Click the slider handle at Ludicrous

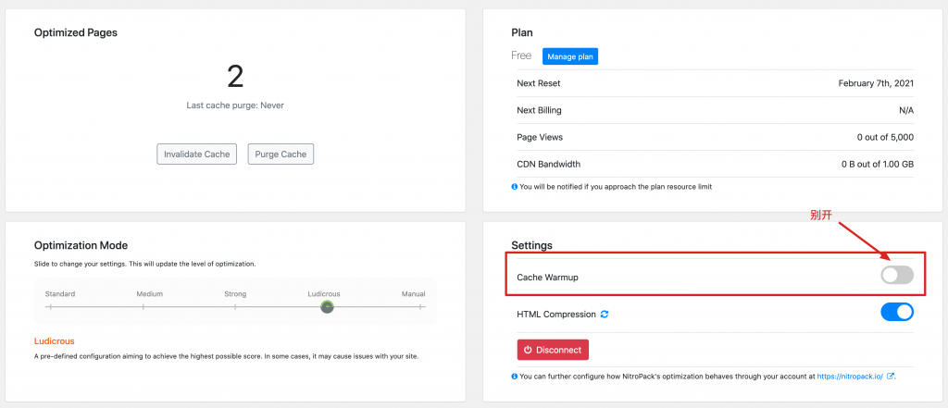pos(327,306)
